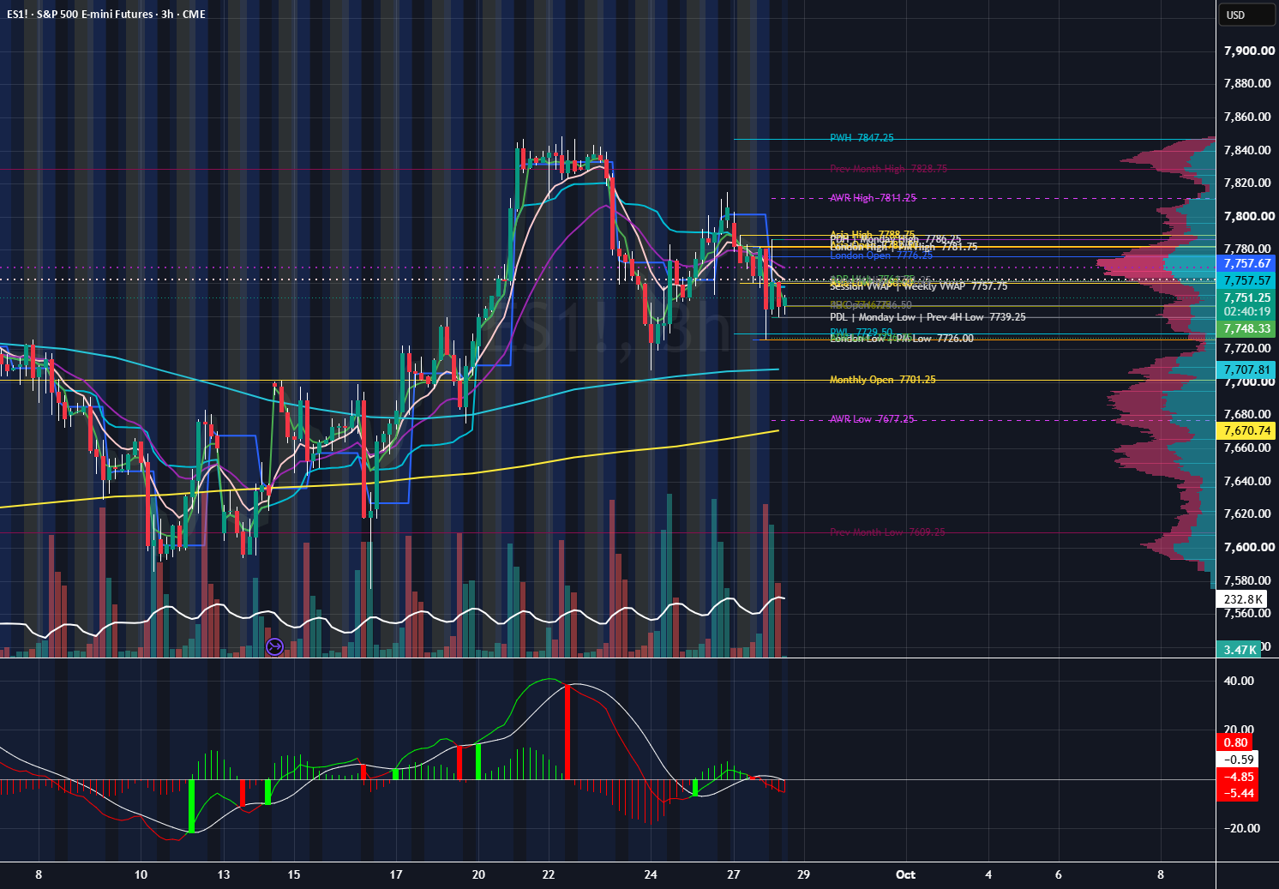Click the purple contract rollover marker icon
The width and height of the screenshot is (1279, 889).
click(274, 646)
